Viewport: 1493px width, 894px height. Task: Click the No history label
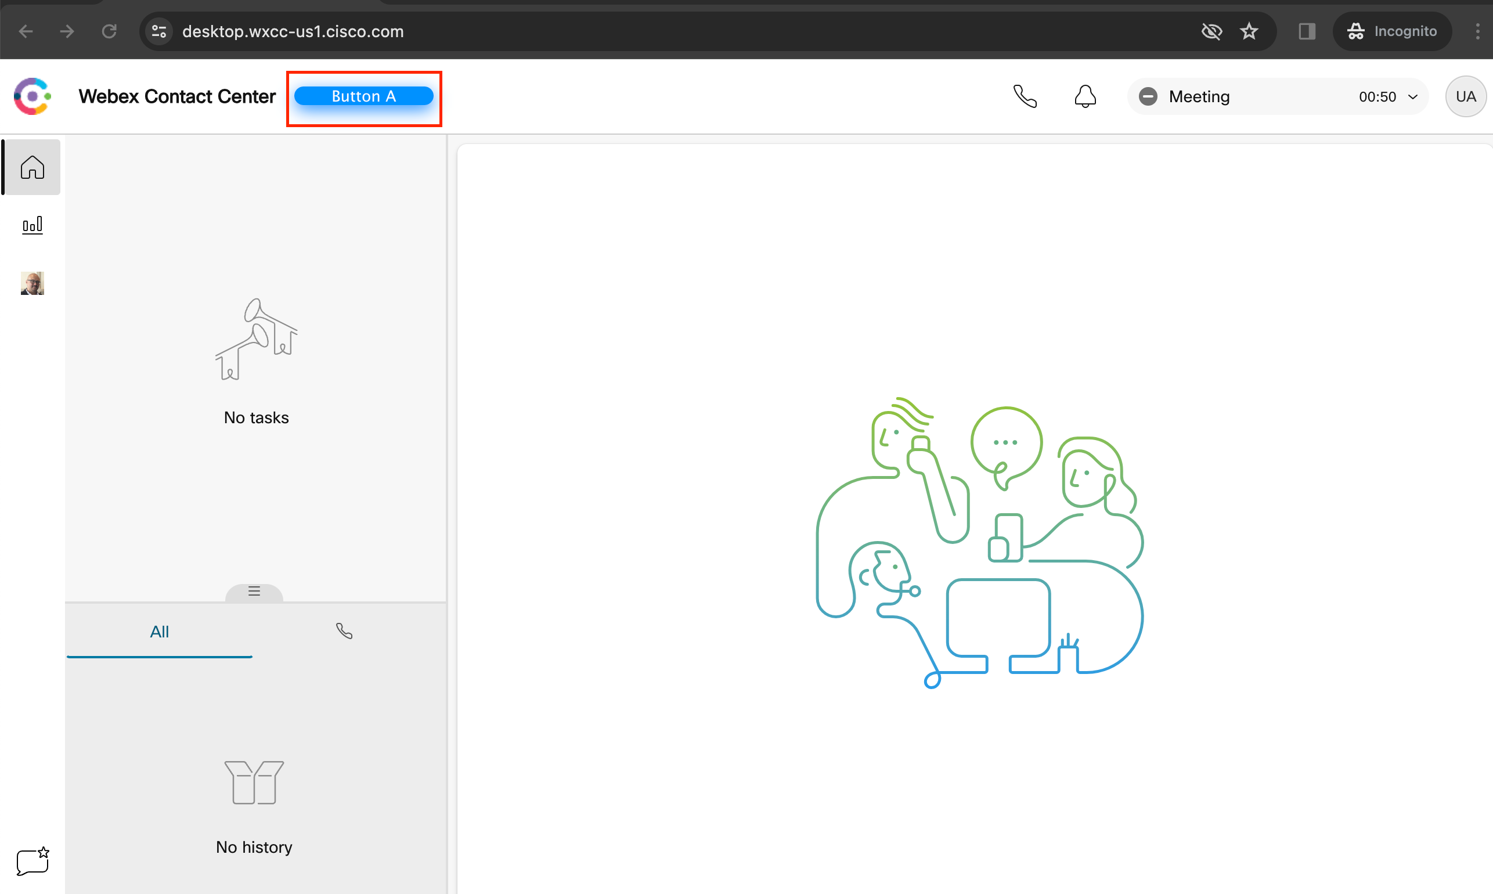click(x=254, y=847)
